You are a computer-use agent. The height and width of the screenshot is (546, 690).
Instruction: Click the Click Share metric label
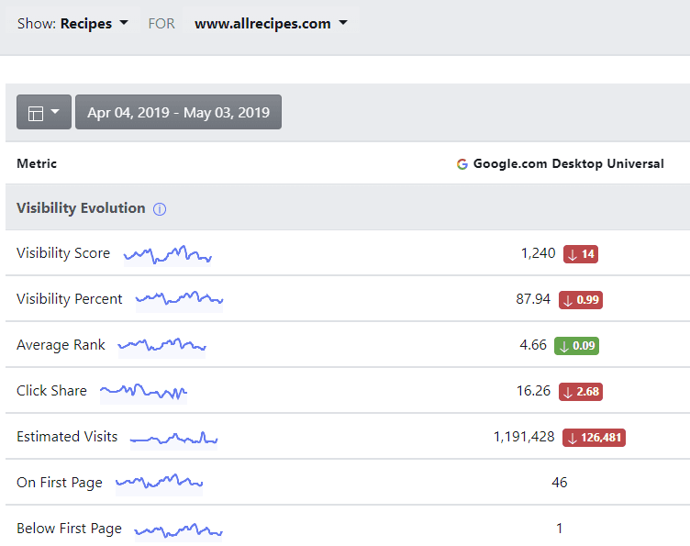coord(52,391)
